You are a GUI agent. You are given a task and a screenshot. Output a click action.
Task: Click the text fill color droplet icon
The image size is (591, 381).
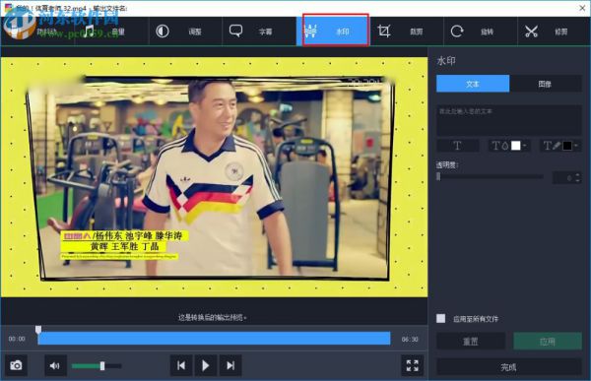[x=500, y=146]
